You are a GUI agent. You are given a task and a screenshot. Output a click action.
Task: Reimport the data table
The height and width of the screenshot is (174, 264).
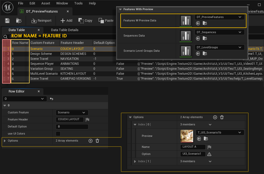(x=41, y=21)
